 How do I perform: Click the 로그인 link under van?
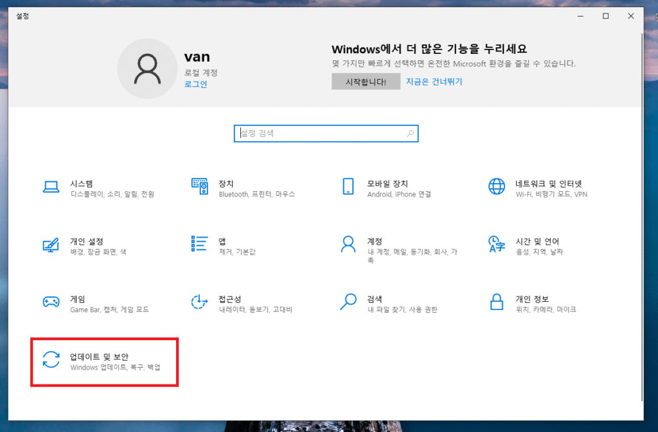click(195, 84)
